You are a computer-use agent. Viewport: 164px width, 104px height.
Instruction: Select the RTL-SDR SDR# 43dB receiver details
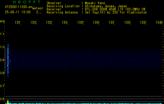115,9
